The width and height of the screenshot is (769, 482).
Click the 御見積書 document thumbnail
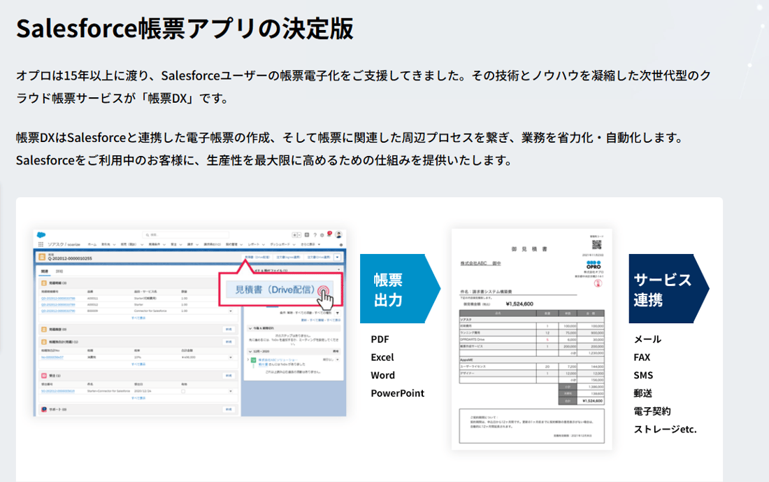(531, 339)
